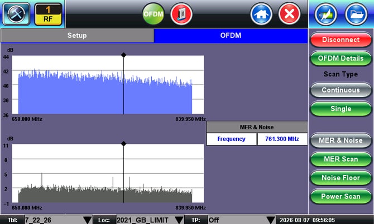
Task: Click the Frequency label cell
Action: [231, 139]
